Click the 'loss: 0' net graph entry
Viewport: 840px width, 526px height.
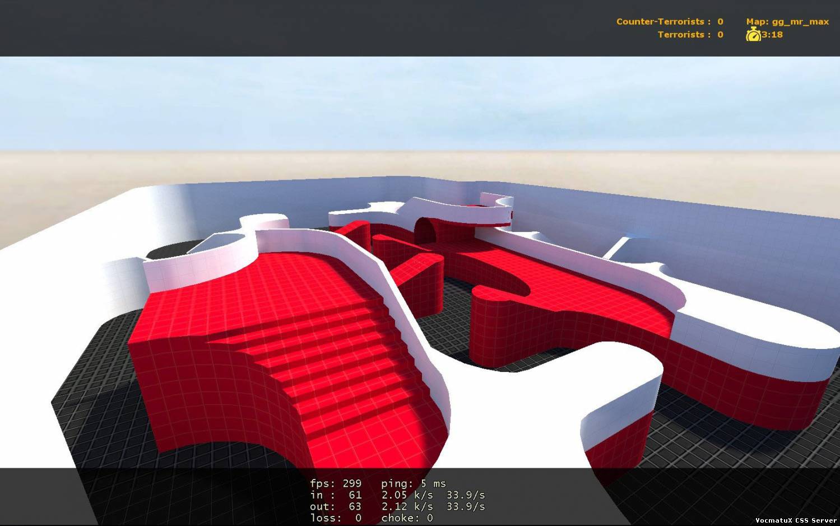(336, 518)
